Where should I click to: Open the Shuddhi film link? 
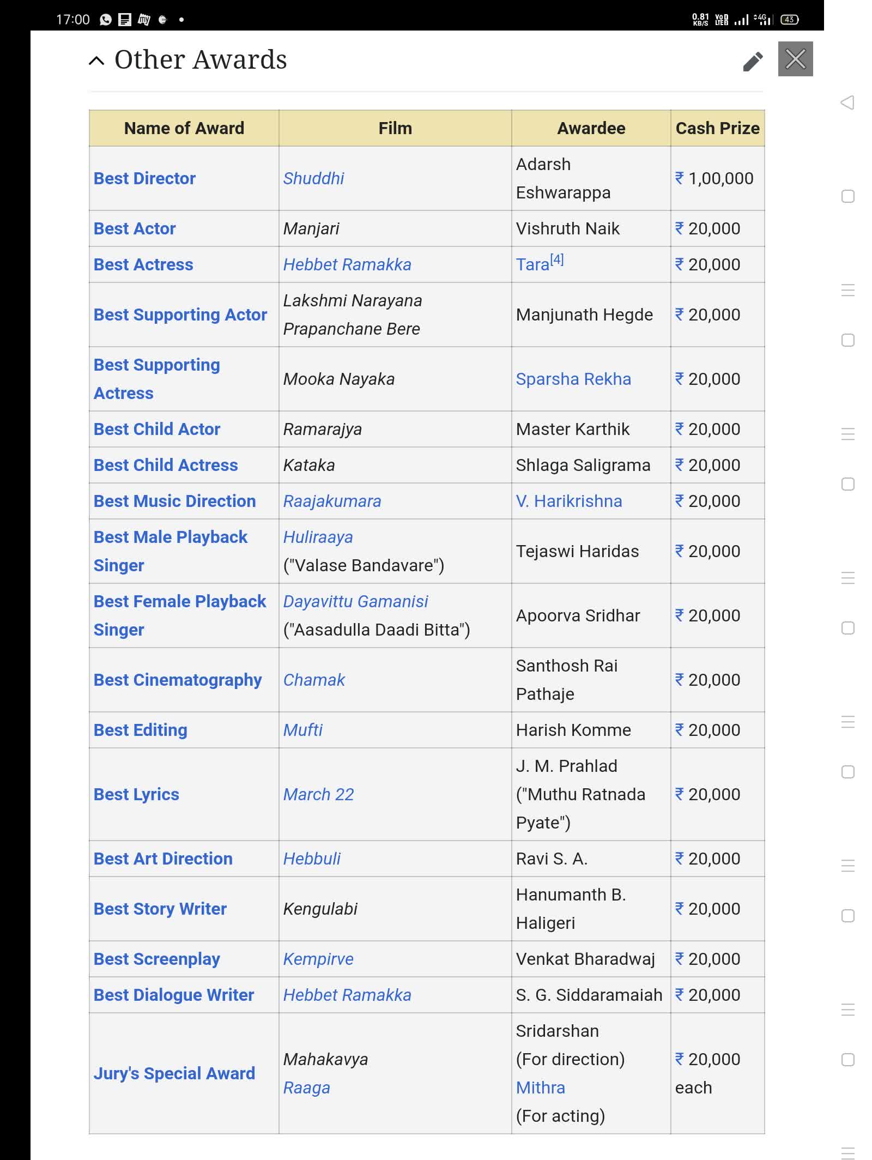pyautogui.click(x=313, y=178)
